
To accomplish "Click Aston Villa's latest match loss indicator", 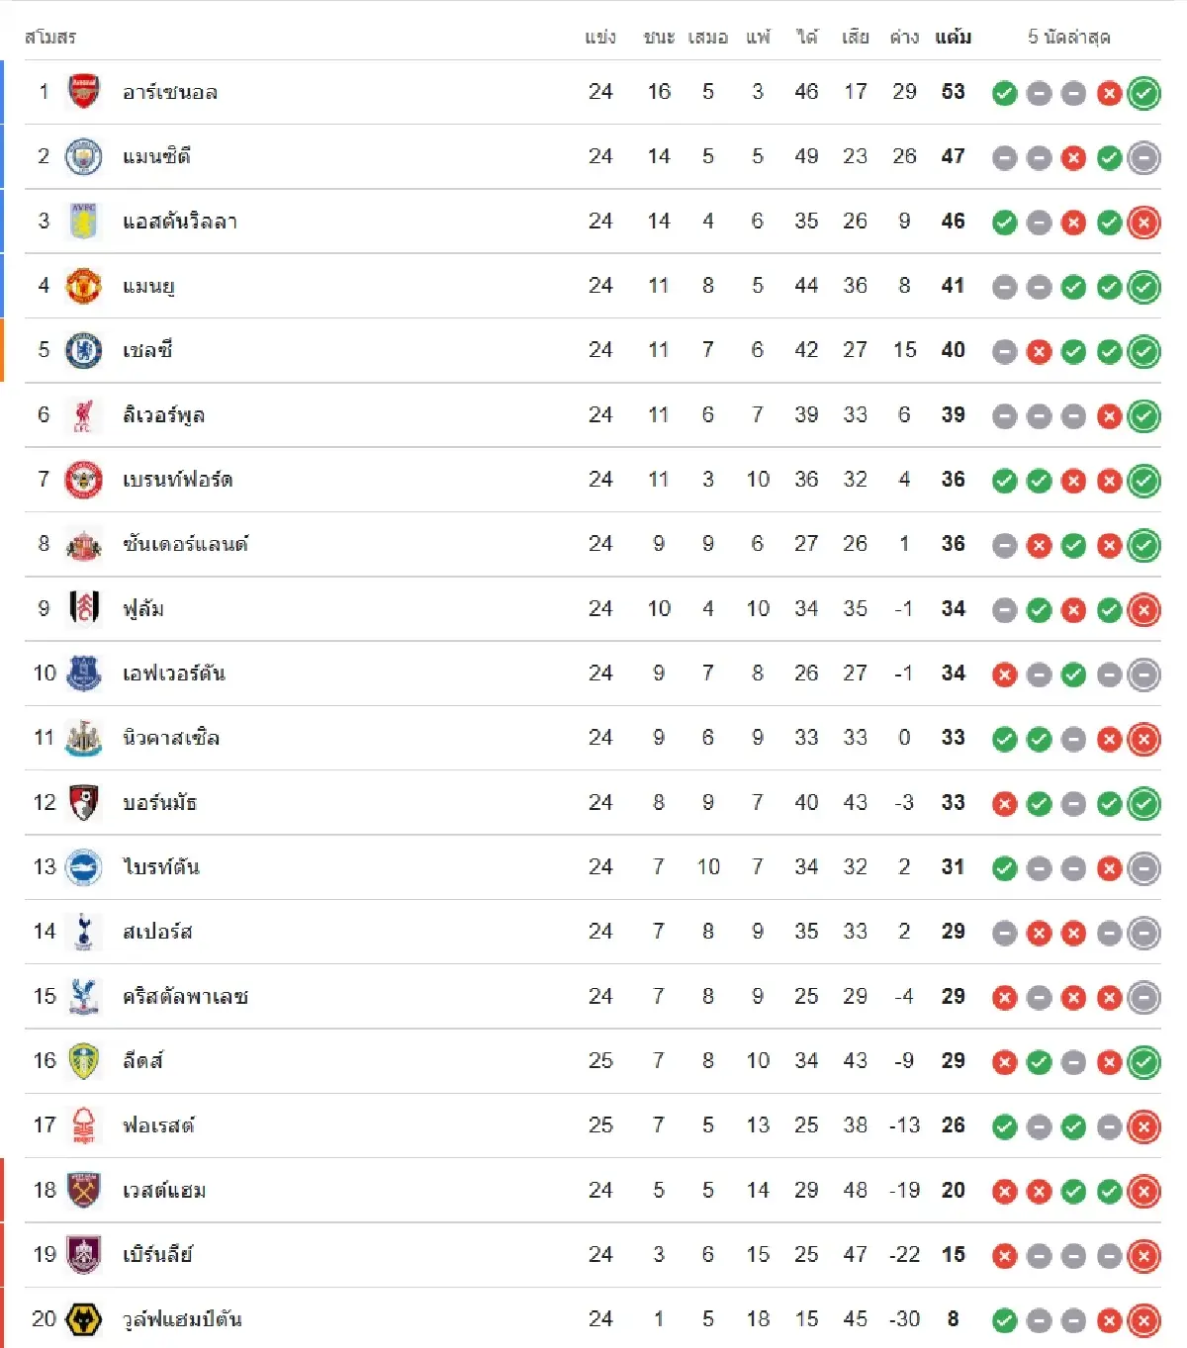I will [x=1143, y=223].
